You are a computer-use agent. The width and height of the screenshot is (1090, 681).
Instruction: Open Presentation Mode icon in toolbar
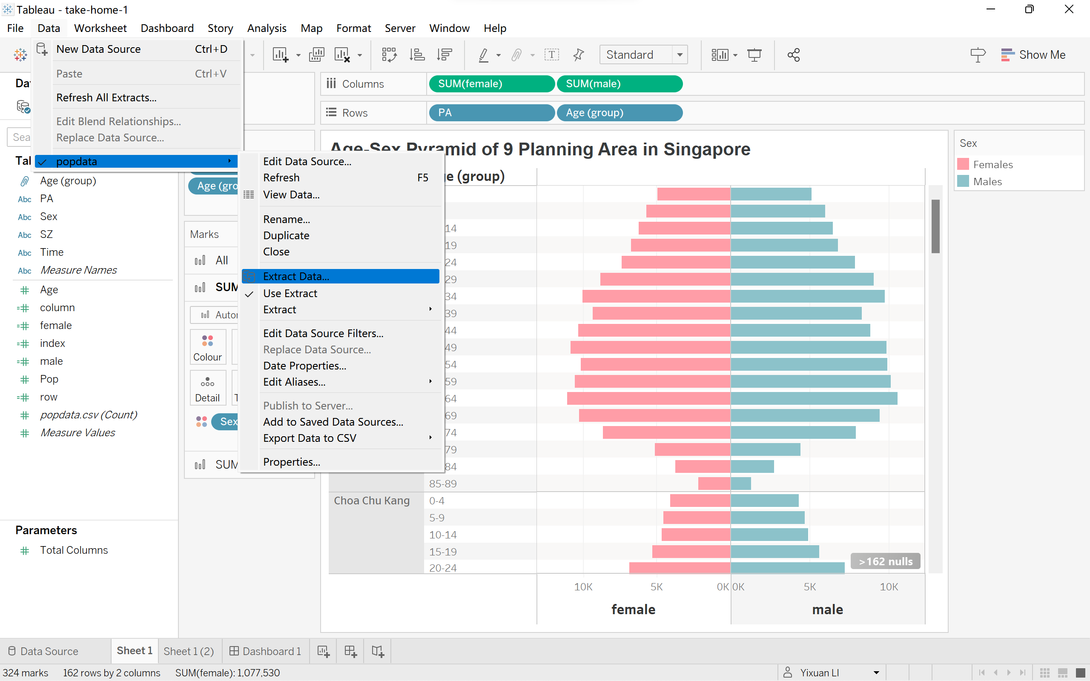point(754,55)
